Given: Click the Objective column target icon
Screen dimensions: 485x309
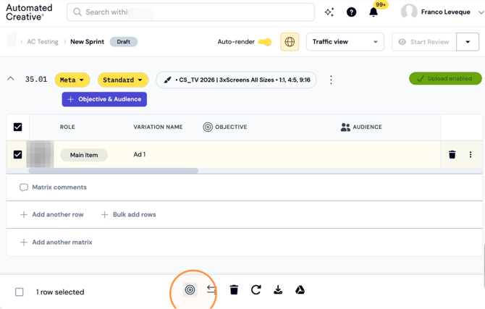Looking at the screenshot, I should (208, 127).
